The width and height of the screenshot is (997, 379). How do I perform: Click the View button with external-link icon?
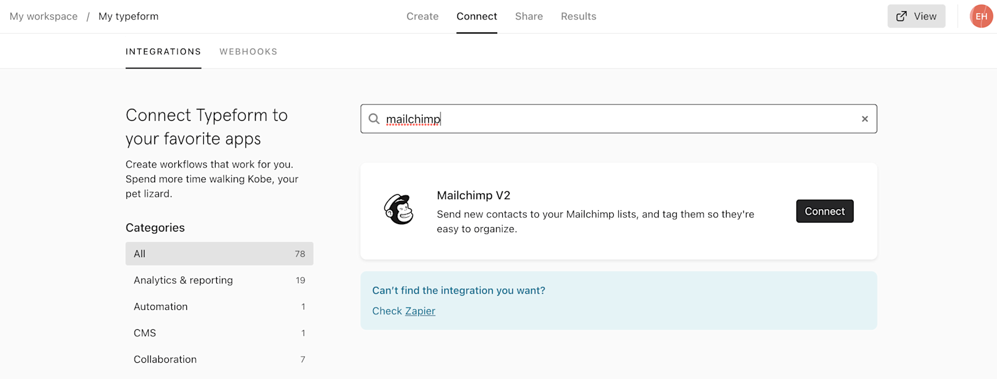[916, 16]
